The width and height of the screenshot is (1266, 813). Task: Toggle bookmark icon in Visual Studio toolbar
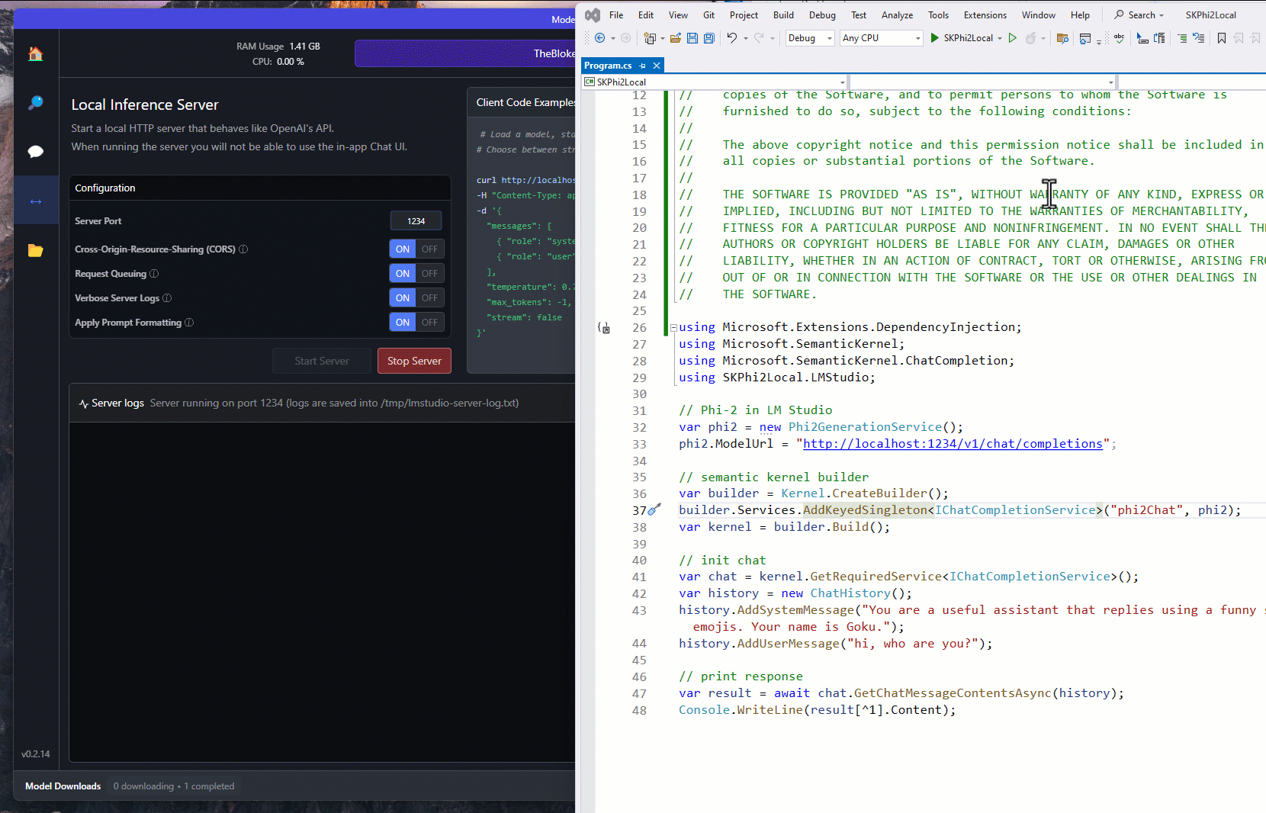1222,38
